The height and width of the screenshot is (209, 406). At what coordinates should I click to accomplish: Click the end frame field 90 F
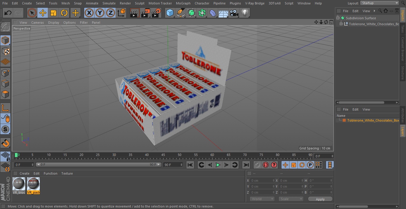[173, 165]
